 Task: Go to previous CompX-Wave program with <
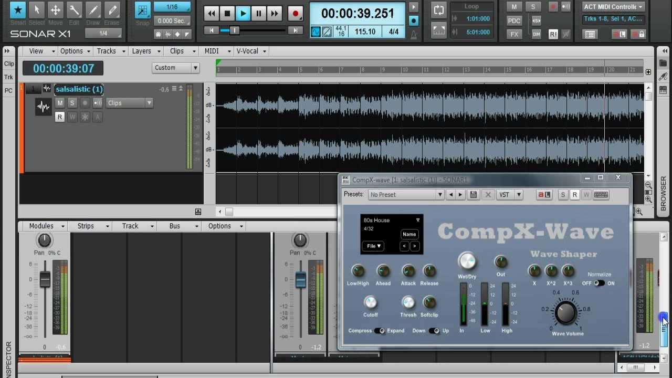404,246
